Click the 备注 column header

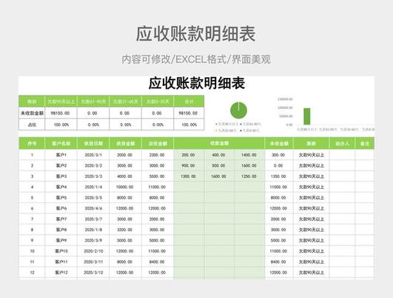pyautogui.click(x=365, y=144)
